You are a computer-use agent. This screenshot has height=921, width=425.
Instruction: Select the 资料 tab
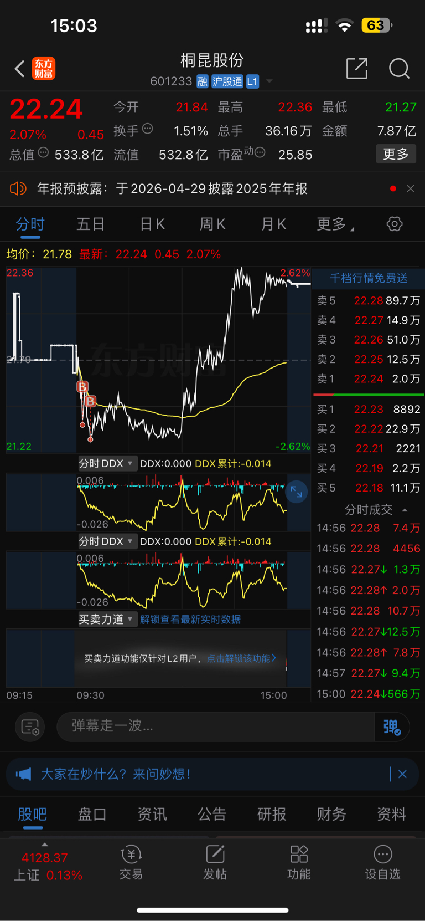(391, 814)
